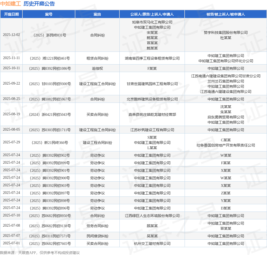
Task: Select case number (2025）冀0392民初900号
Action: pos(50,178)
